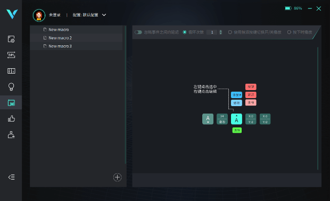The image size is (330, 201).
Task: Click the user avatar picture
Action: 39,15
